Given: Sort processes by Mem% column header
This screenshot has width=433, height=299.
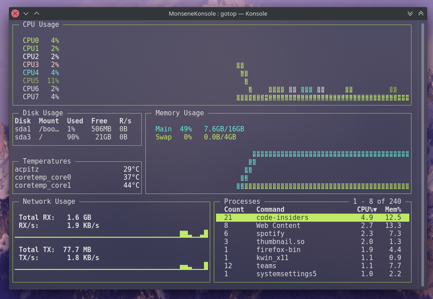Looking at the screenshot, I should point(393,209).
